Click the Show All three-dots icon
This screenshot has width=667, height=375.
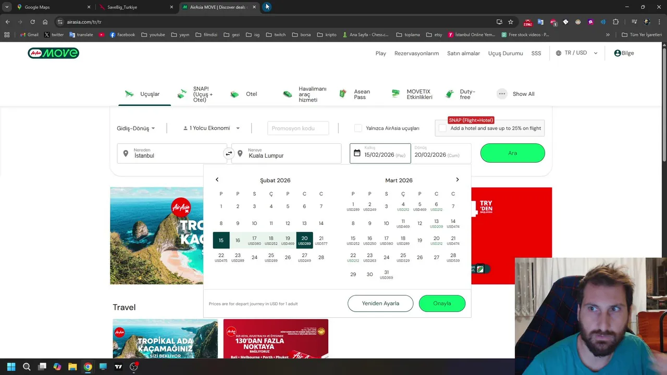pyautogui.click(x=502, y=94)
